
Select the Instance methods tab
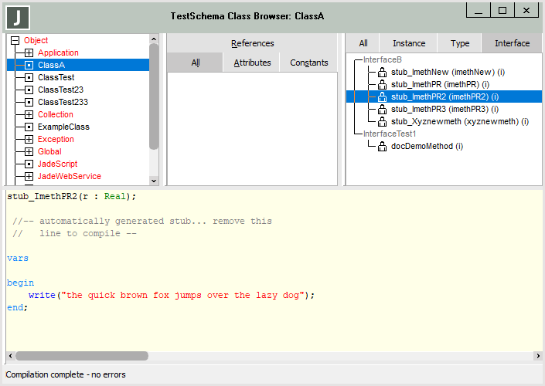coord(409,43)
